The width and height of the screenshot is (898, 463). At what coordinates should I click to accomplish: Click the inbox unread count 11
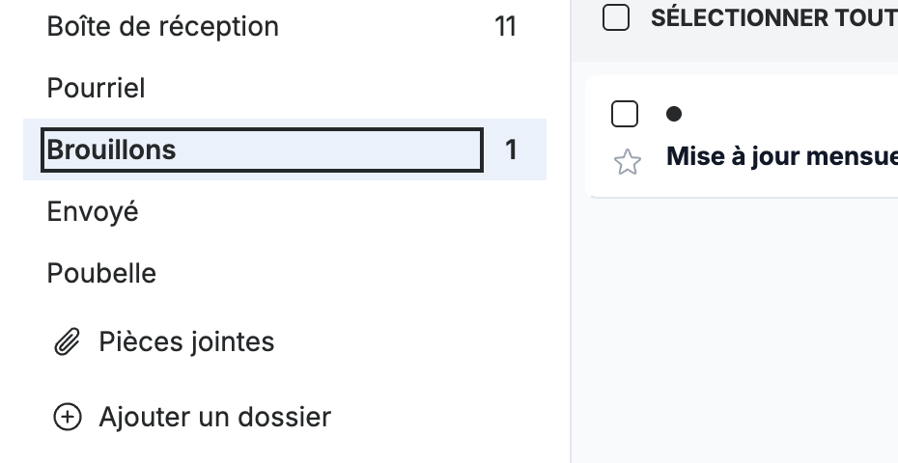[505, 26]
